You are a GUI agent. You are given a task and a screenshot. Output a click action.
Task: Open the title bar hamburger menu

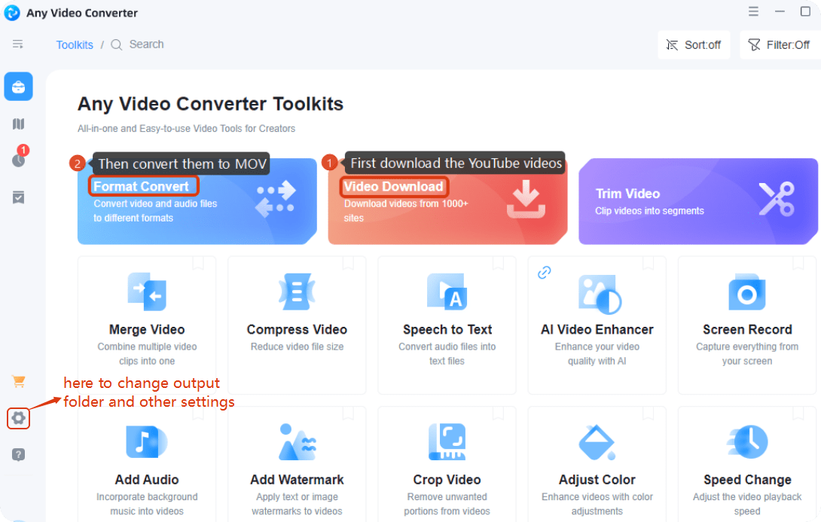(x=754, y=12)
